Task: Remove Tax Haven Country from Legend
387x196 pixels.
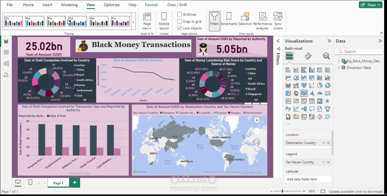Action: tap(328, 162)
